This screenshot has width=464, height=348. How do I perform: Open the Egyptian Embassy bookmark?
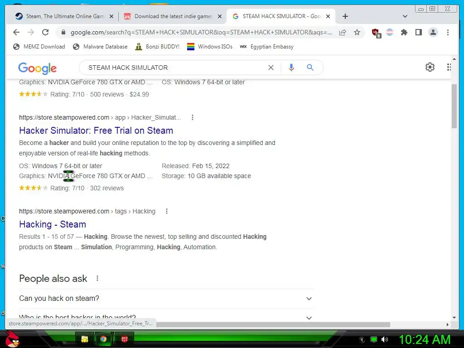point(266,47)
